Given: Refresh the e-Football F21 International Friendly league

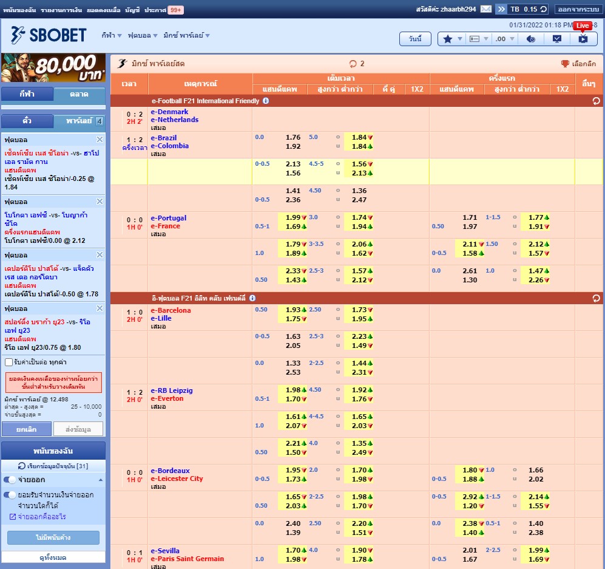Looking at the screenshot, I should click(596, 101).
